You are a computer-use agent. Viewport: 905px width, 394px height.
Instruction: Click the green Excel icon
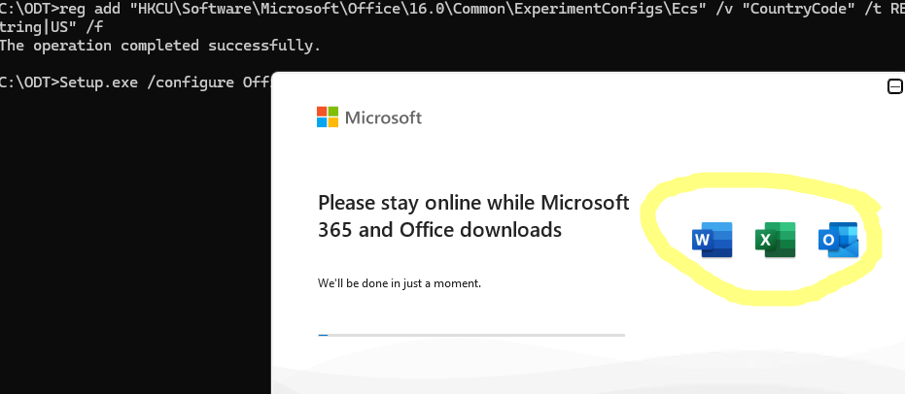click(x=775, y=240)
